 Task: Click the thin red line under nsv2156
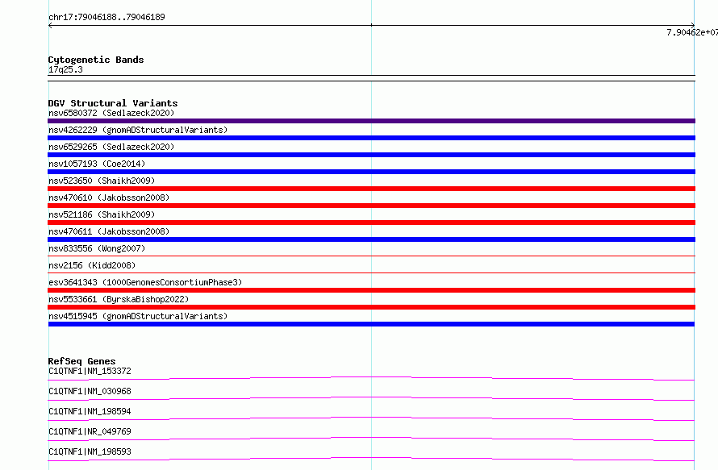371,272
